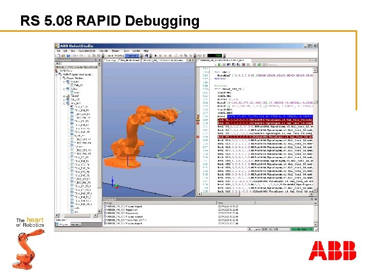
Task: Collapse the Program Modules tree node
Action: (61, 78)
